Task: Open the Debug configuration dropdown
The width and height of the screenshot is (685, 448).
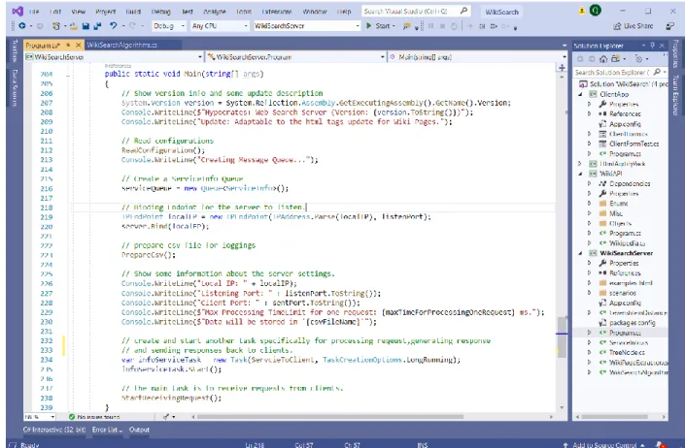Action: click(x=169, y=26)
